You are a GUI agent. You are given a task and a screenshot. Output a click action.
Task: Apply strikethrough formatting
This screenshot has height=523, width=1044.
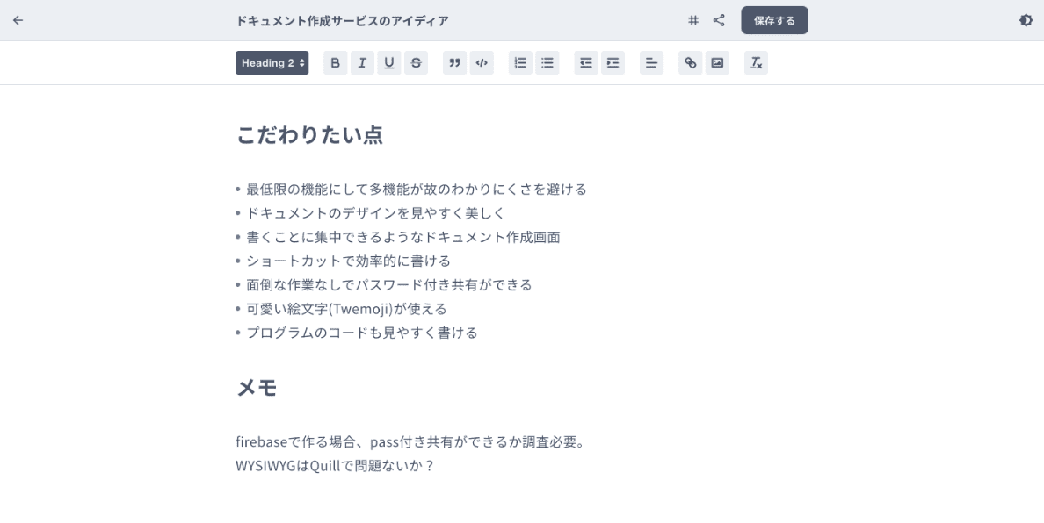tap(416, 63)
